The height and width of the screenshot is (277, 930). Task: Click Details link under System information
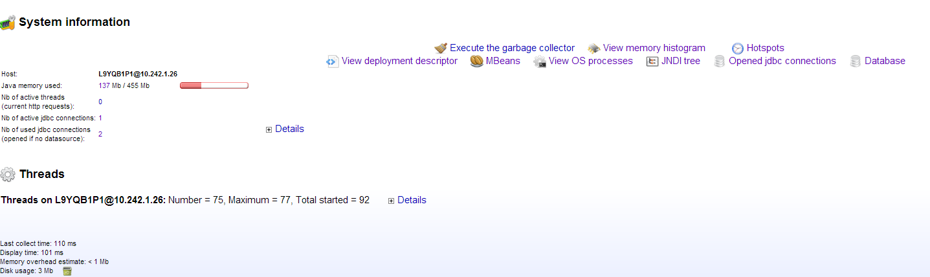[x=289, y=129]
